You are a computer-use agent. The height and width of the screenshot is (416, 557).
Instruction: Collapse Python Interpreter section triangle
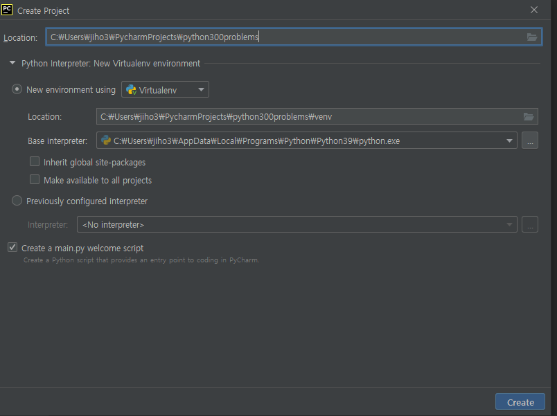(12, 63)
